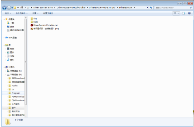The image size is (194, 127).
Task: Select WPS cloud drive item
Action: pyautogui.click(x=11, y=38)
